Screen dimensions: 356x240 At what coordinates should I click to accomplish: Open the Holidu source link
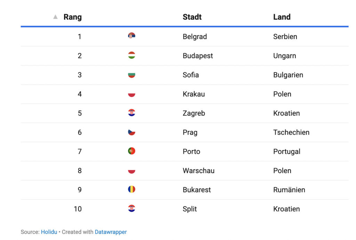pos(49,232)
